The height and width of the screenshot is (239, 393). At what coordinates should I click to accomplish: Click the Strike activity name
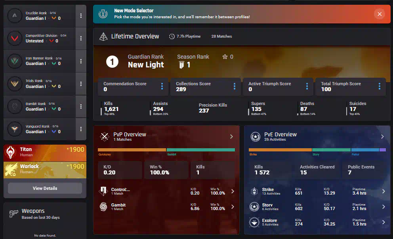(x=268, y=189)
